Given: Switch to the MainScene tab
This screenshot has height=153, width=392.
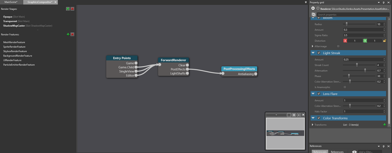Looking at the screenshot, I should tap(11, 2).
